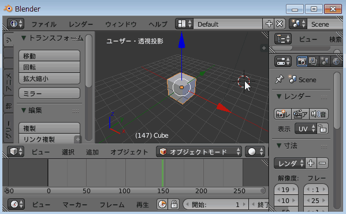Open the 3D View editor type selector

(16, 152)
